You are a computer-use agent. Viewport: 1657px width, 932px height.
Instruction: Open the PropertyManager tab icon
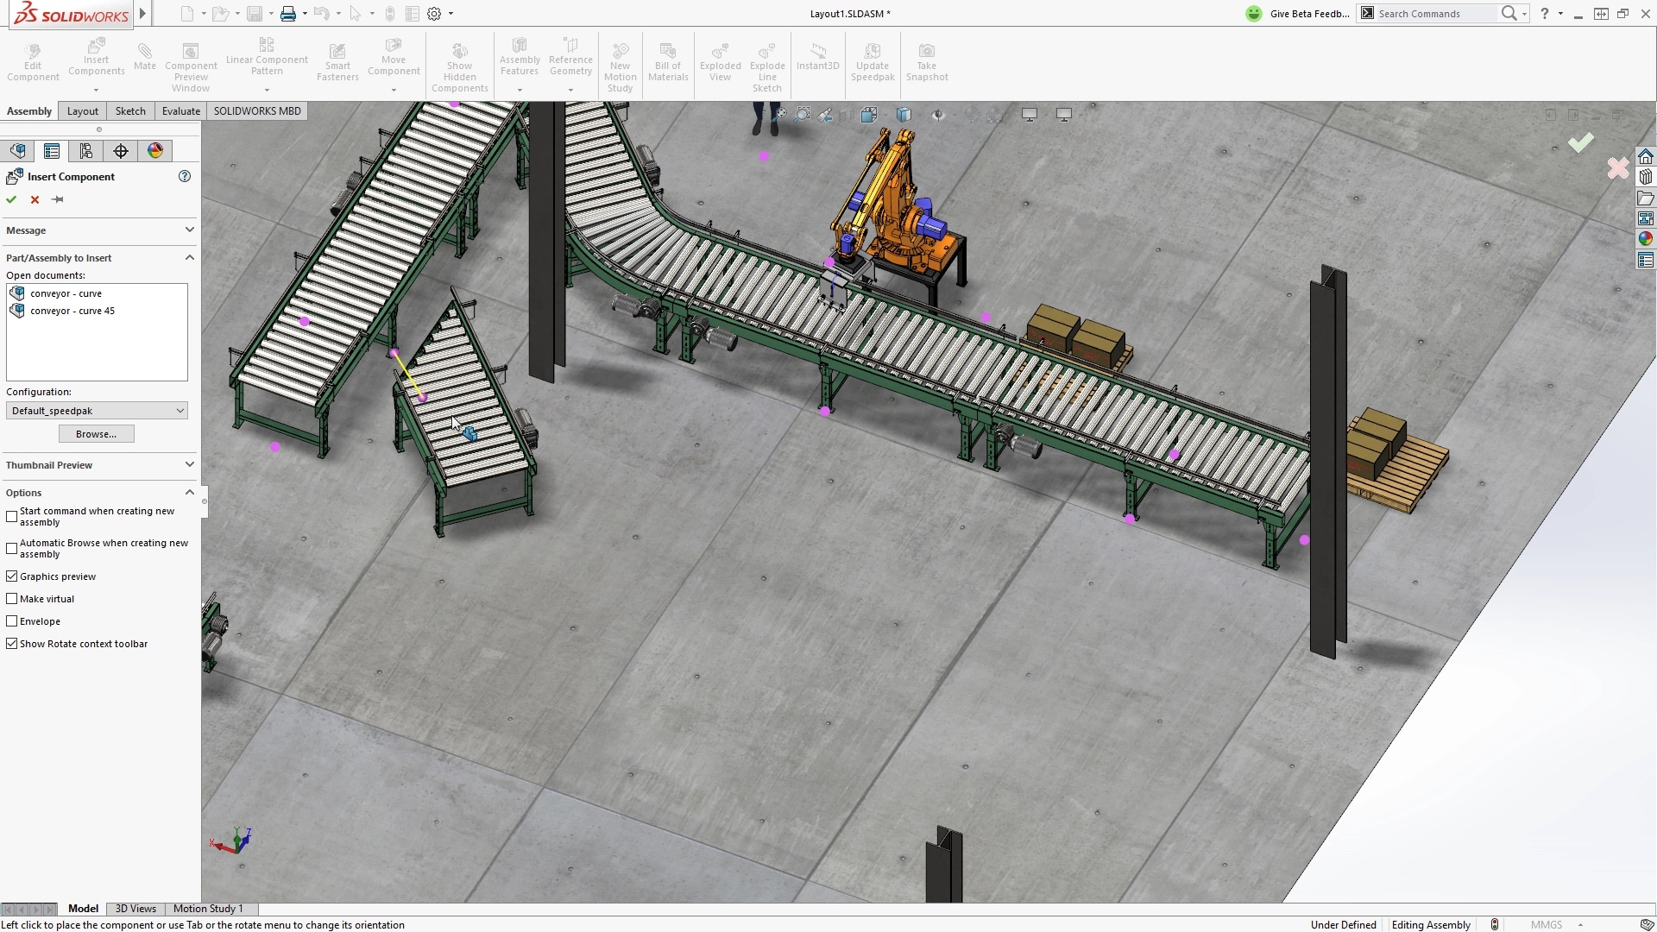(52, 151)
